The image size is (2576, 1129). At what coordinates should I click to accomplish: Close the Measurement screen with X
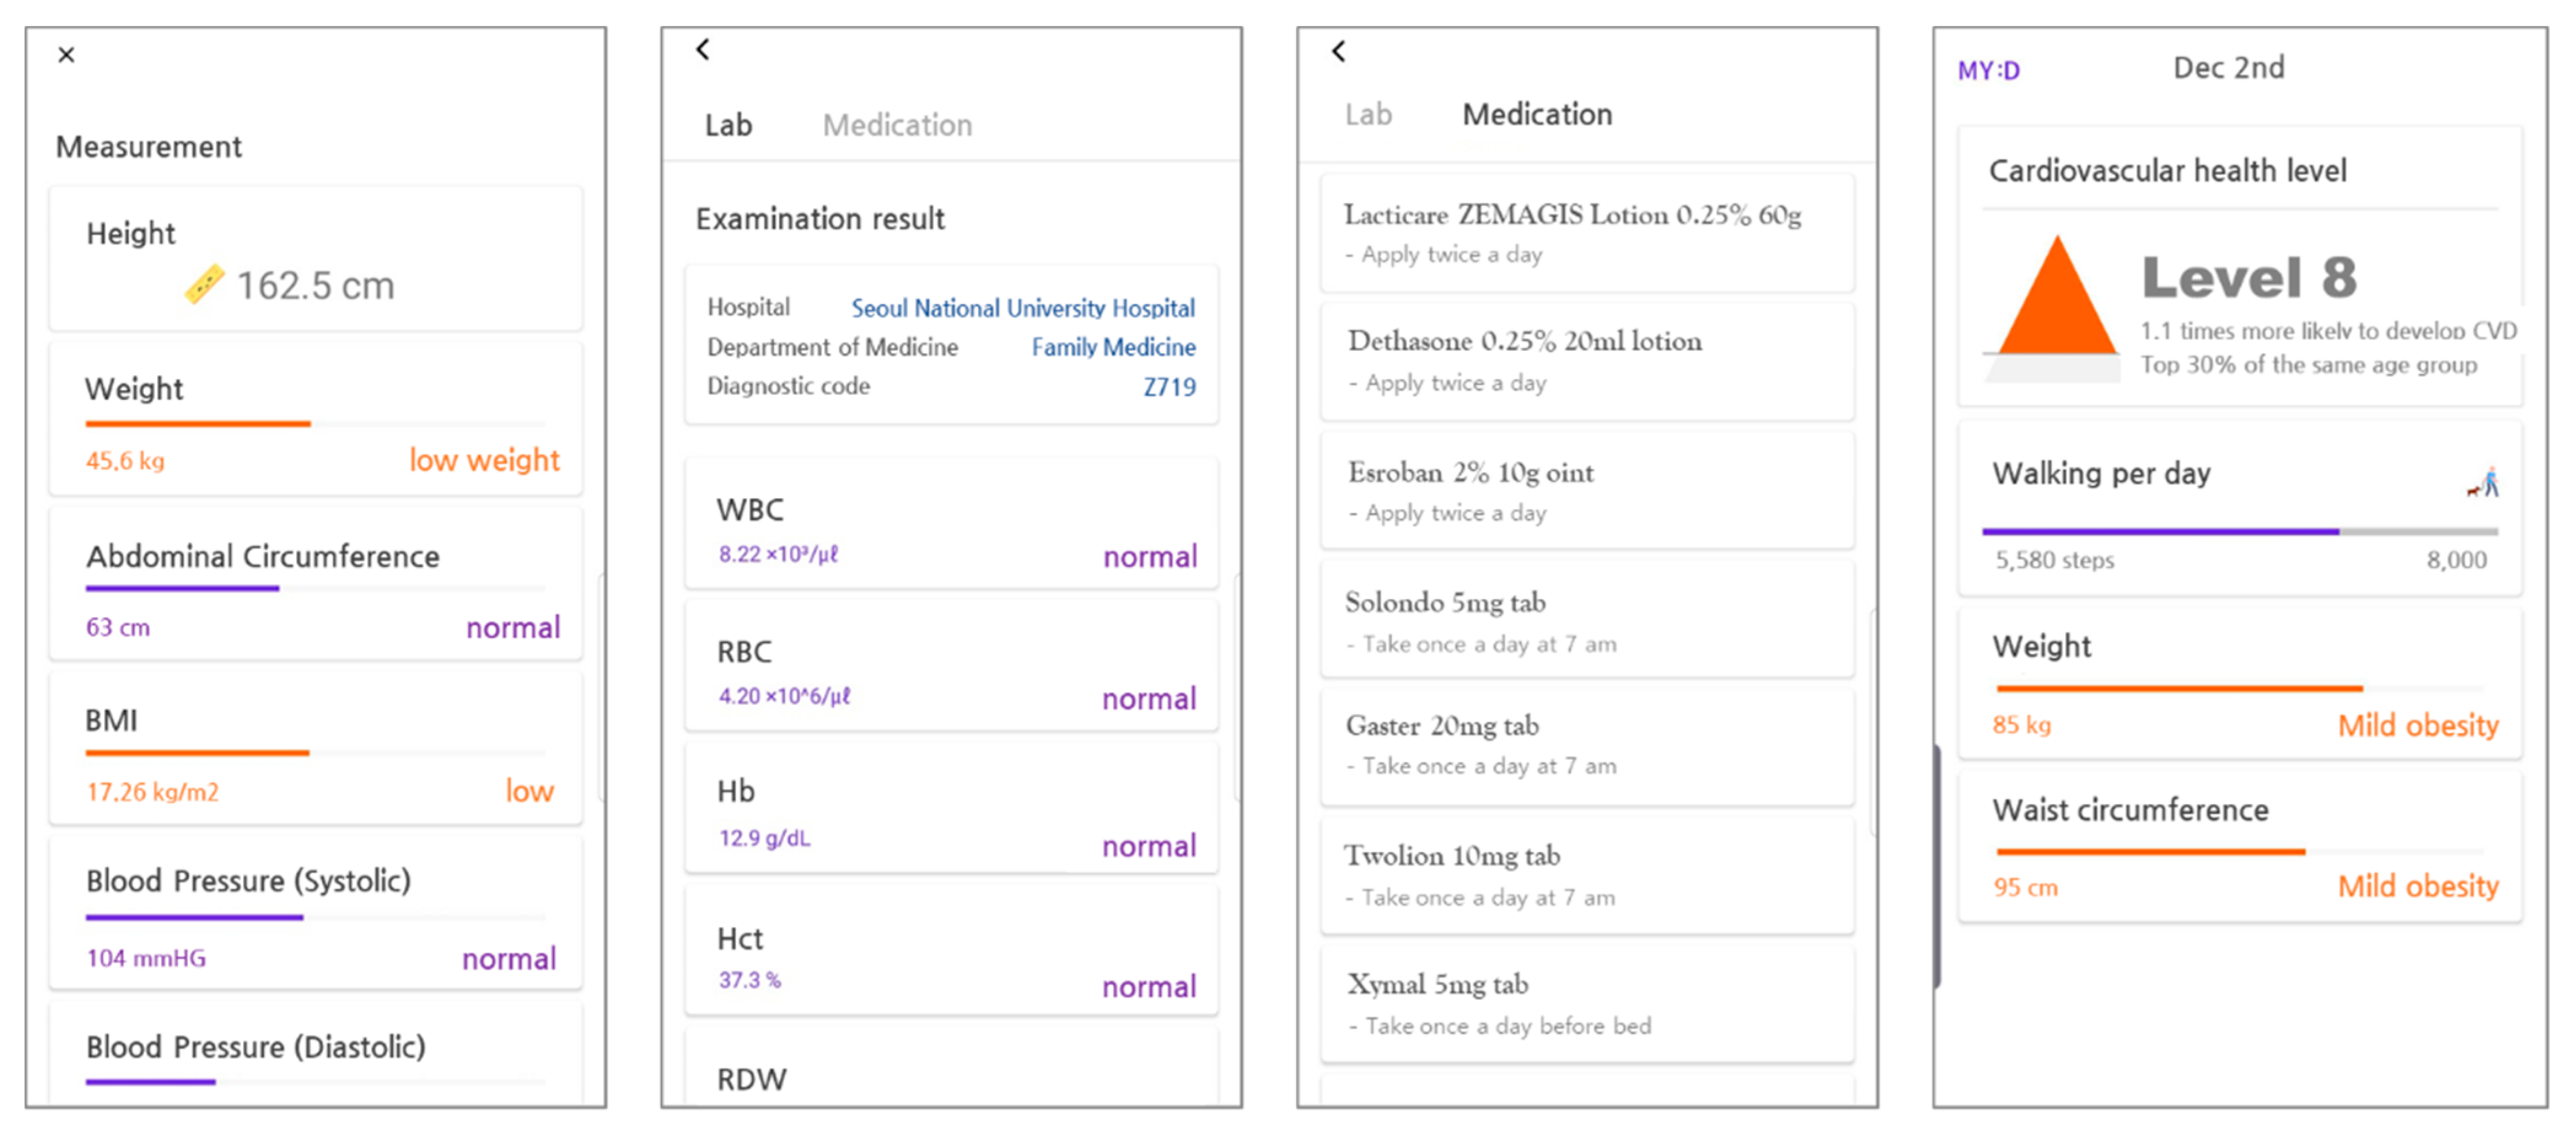click(66, 55)
